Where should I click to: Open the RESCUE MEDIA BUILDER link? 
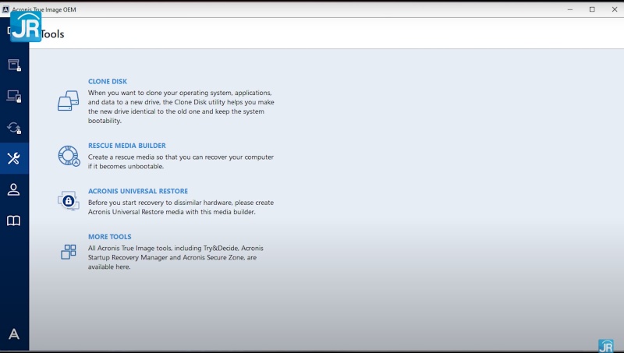pyautogui.click(x=127, y=146)
